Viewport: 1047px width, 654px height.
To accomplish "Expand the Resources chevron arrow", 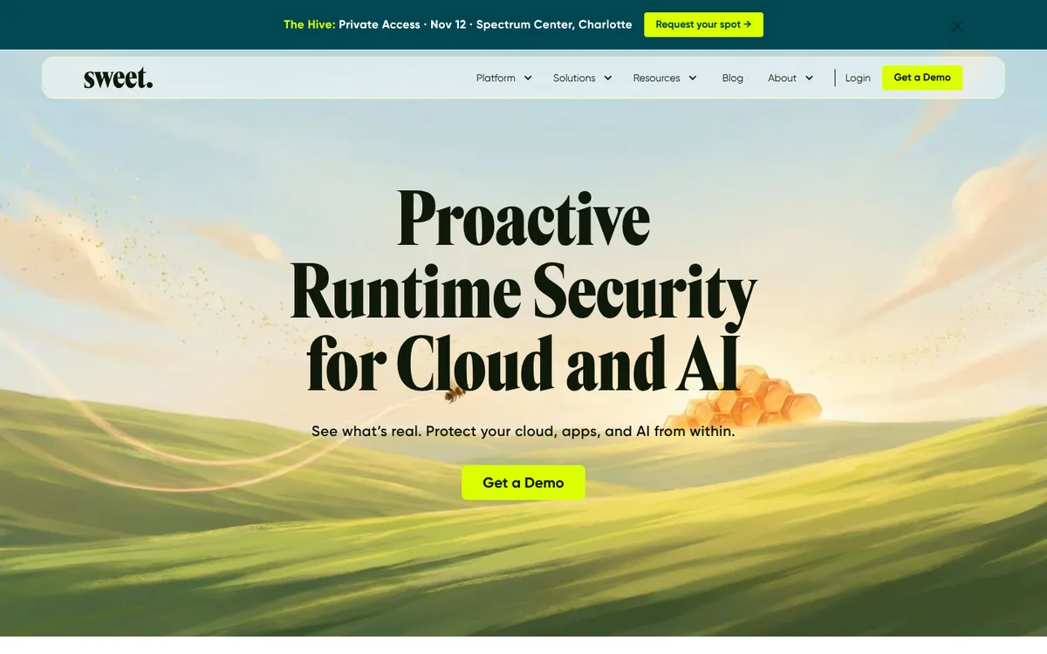I will point(693,78).
